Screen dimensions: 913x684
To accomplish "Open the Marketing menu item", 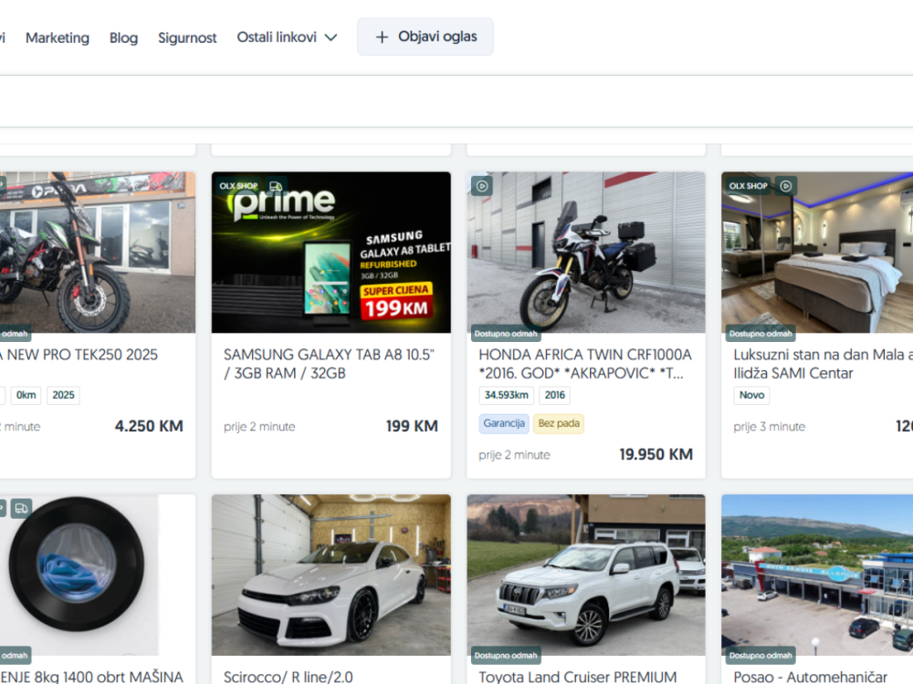I will click(x=58, y=37).
